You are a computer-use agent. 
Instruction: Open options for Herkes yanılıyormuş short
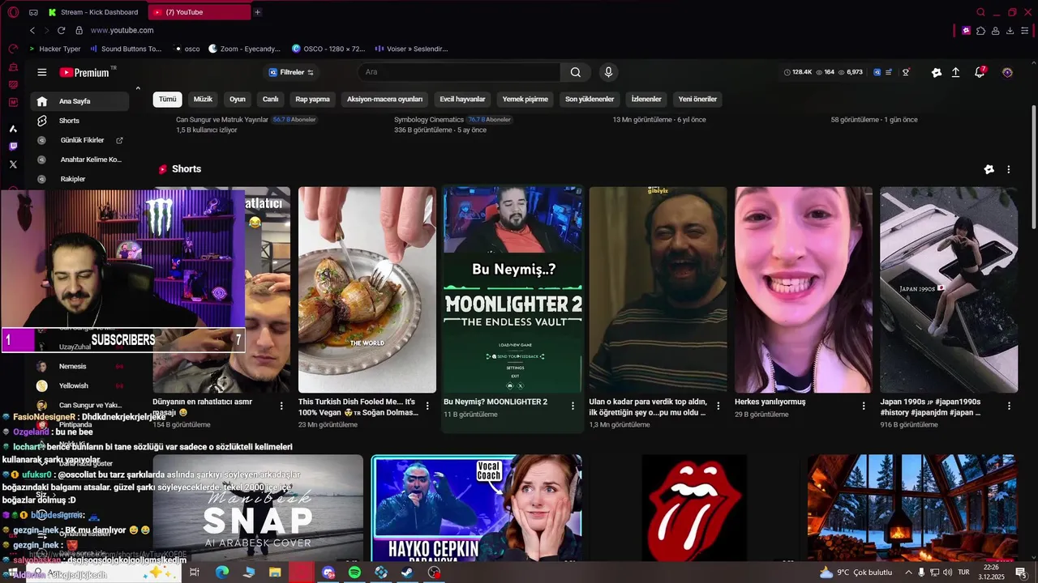[x=864, y=406]
